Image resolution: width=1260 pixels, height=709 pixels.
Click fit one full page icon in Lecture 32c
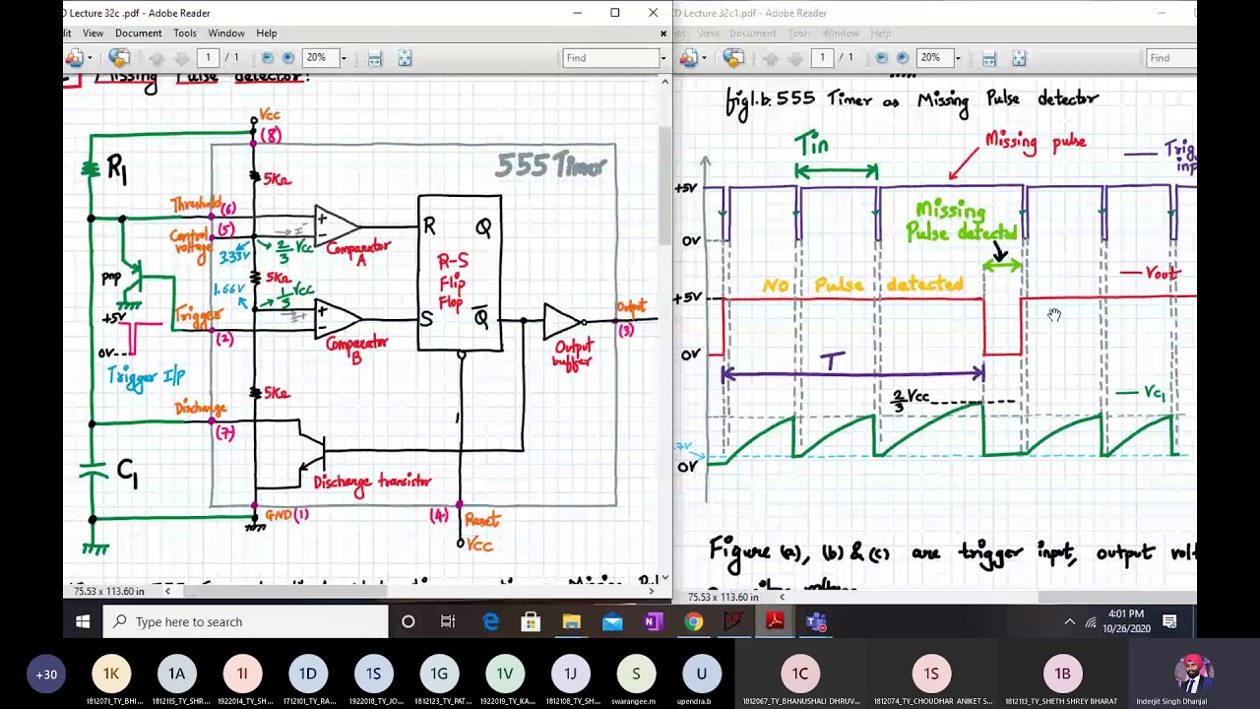click(405, 58)
